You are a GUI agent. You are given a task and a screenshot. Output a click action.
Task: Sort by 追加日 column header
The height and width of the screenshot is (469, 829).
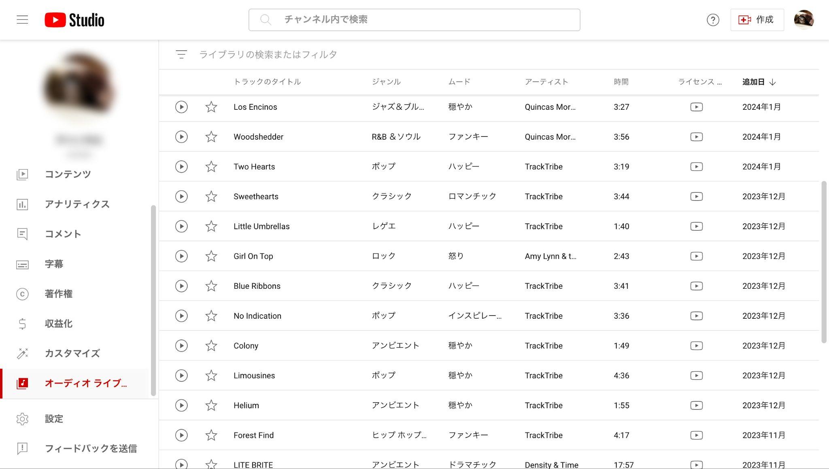click(x=759, y=82)
